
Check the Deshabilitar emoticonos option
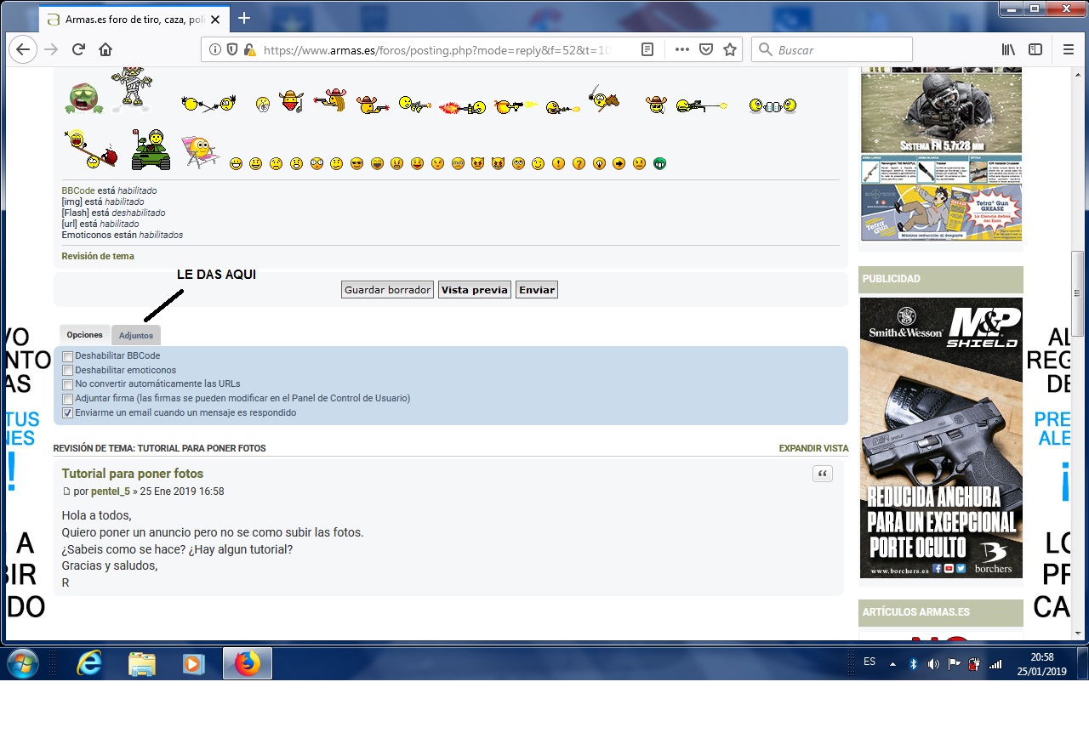[68, 371]
